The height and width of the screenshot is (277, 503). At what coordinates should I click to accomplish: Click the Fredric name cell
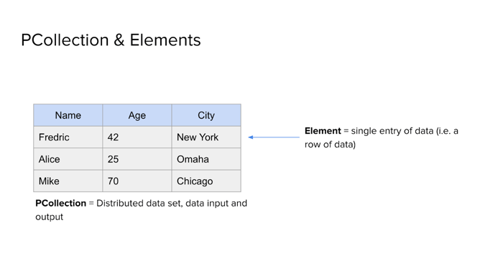click(x=68, y=137)
